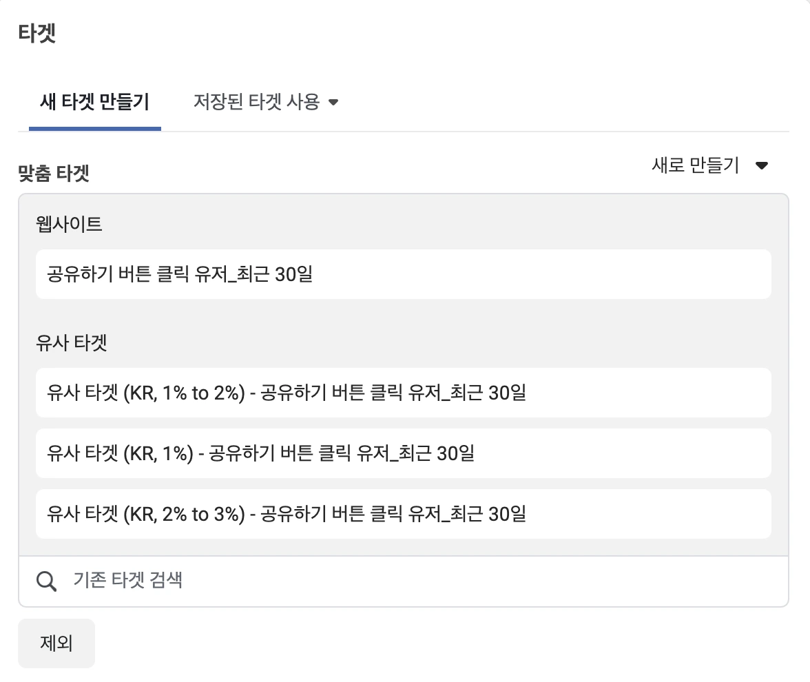This screenshot has height=682, width=810.
Task: Click the 웹사이트 category label
Action: click(69, 224)
